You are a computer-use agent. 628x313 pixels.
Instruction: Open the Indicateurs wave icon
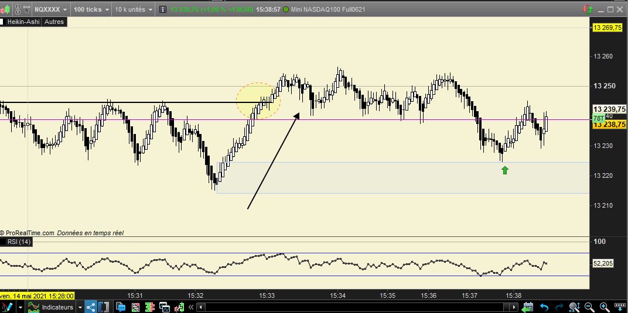[x=33, y=307]
